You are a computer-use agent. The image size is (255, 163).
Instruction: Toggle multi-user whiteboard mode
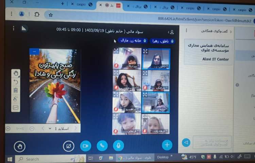point(16,99)
